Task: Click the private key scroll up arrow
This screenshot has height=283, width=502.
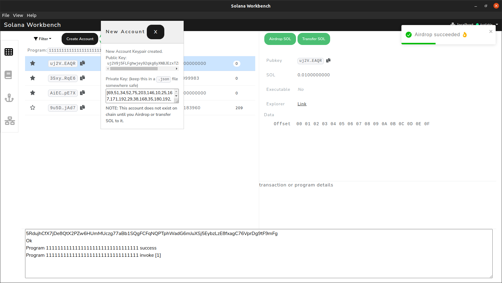Action: pyautogui.click(x=176, y=91)
